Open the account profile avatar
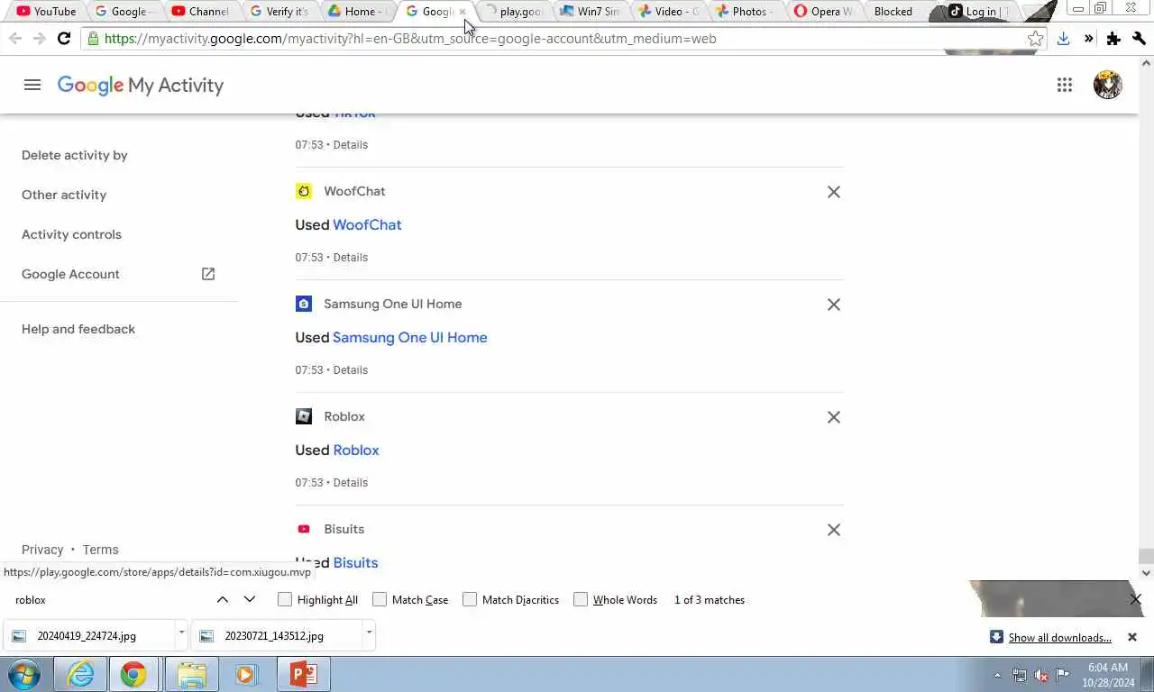The height and width of the screenshot is (692, 1154). tap(1107, 85)
